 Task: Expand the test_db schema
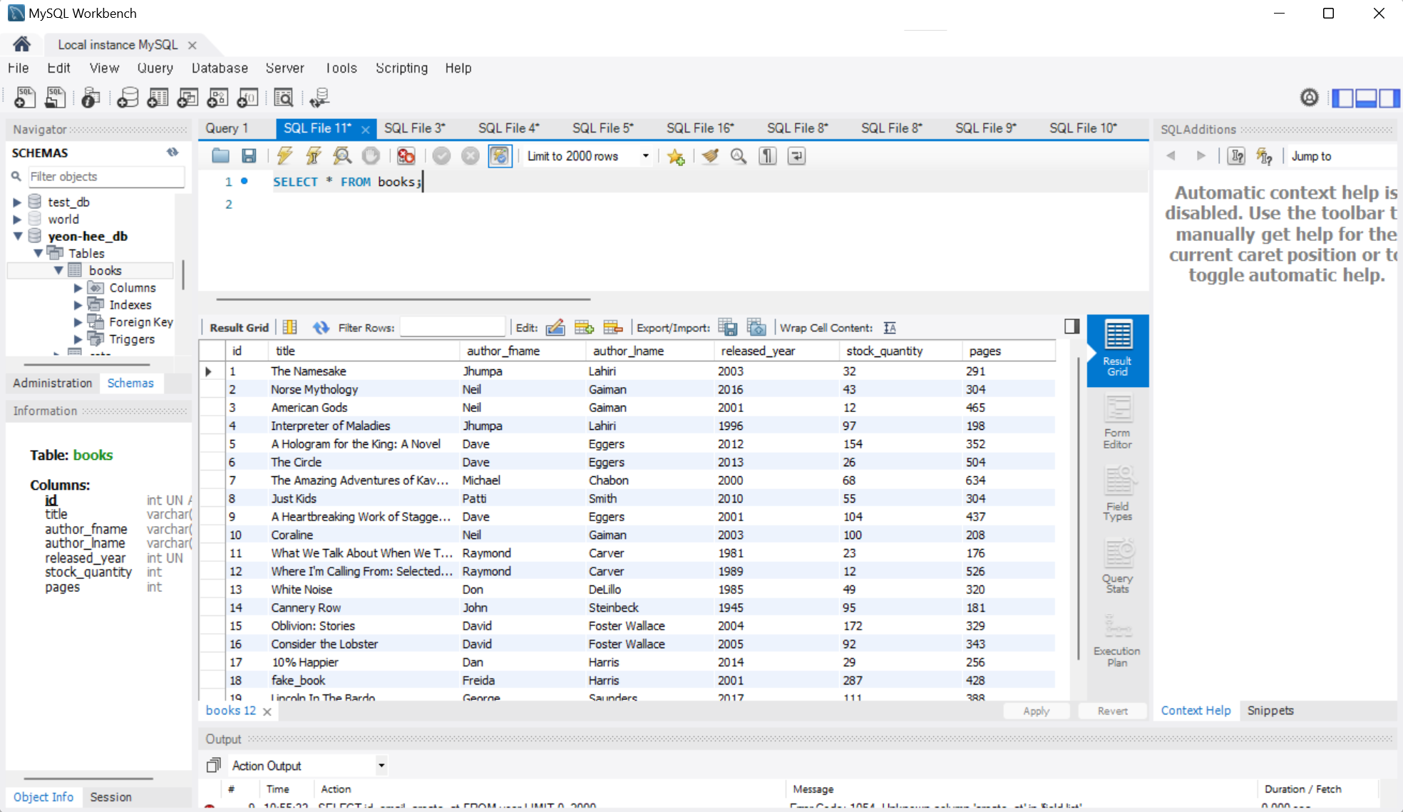(x=17, y=202)
